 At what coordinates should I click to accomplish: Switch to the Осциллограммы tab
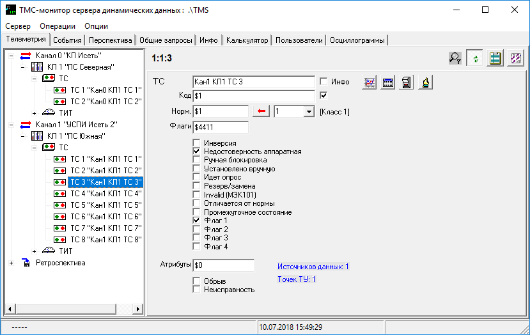357,40
